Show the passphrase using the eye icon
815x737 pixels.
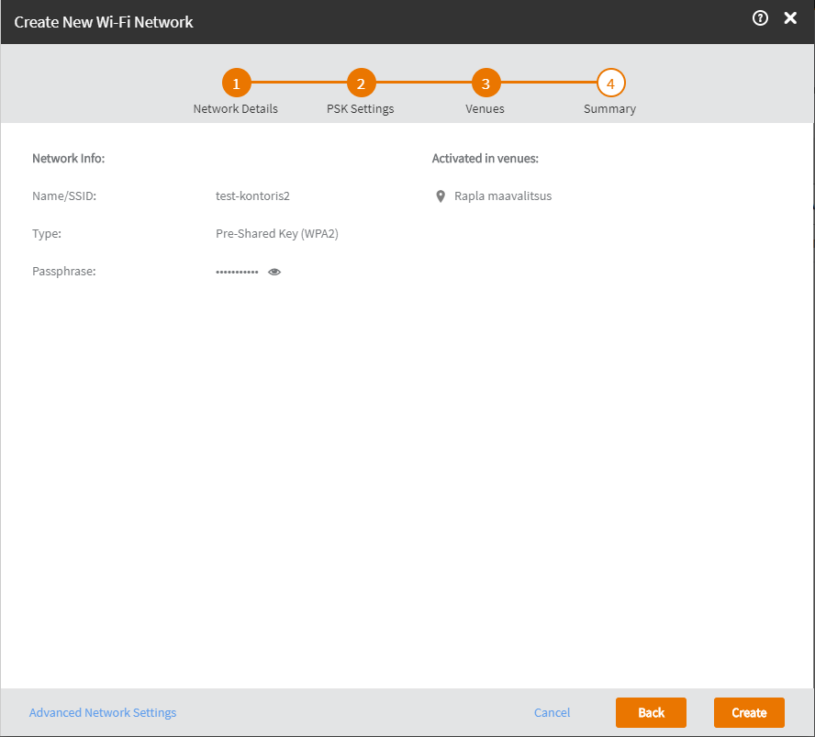point(274,272)
